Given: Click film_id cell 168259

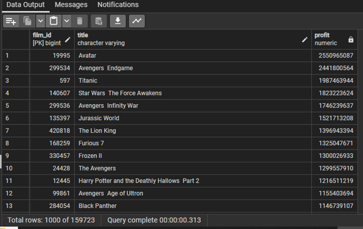Looking at the screenshot, I should (x=52, y=143).
